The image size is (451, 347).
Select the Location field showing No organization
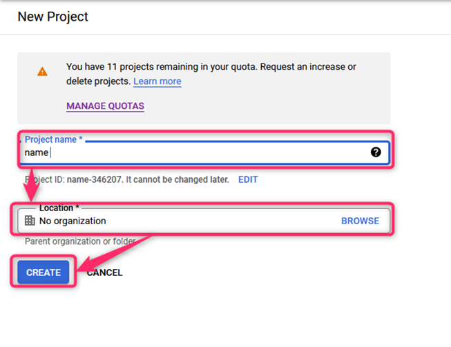pyautogui.click(x=204, y=221)
